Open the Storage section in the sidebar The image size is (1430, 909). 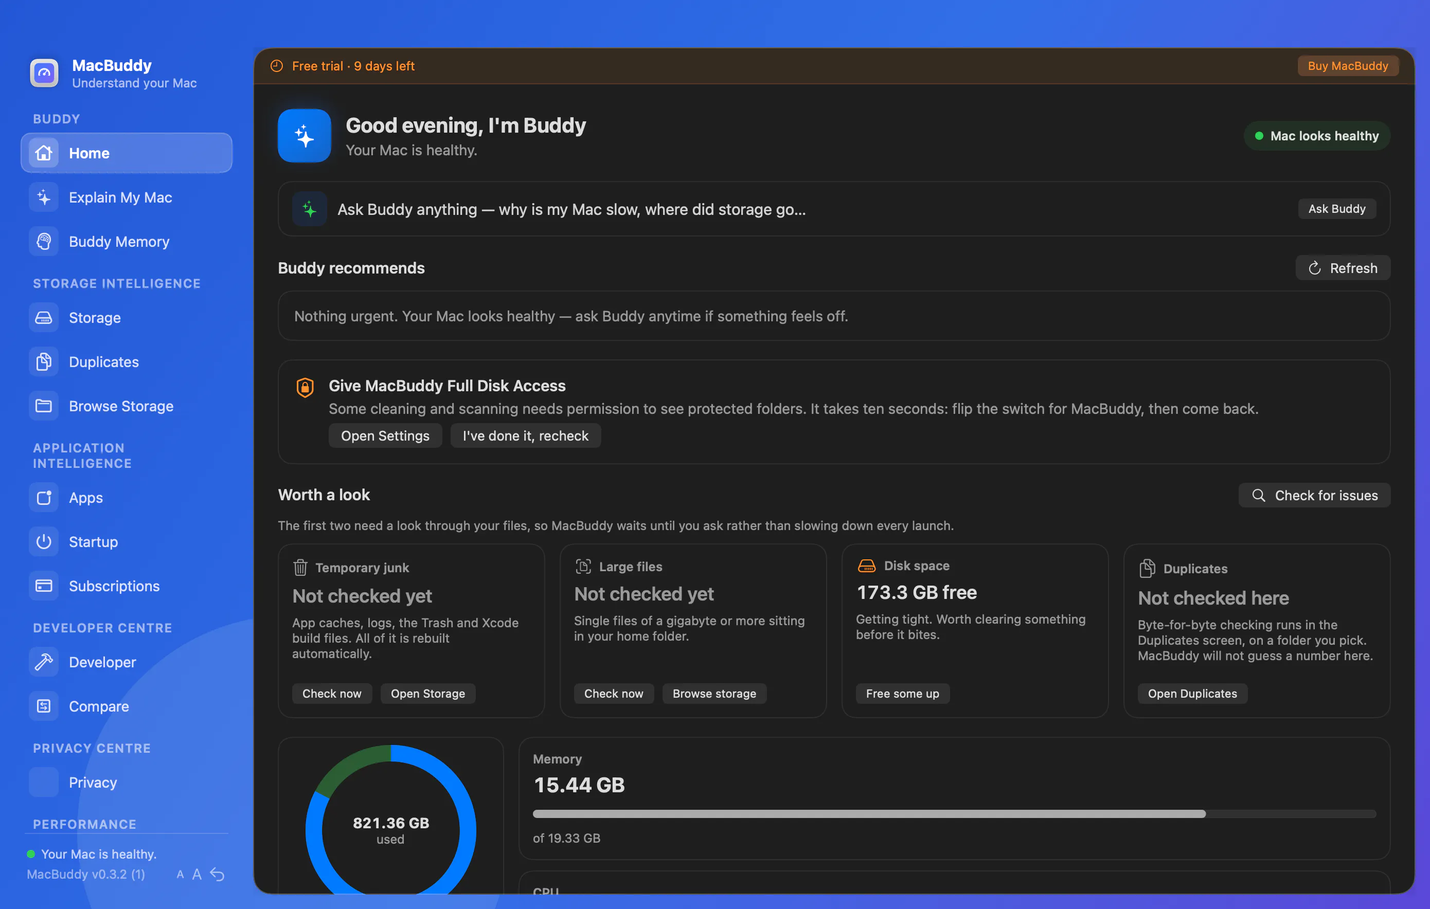[x=127, y=318]
